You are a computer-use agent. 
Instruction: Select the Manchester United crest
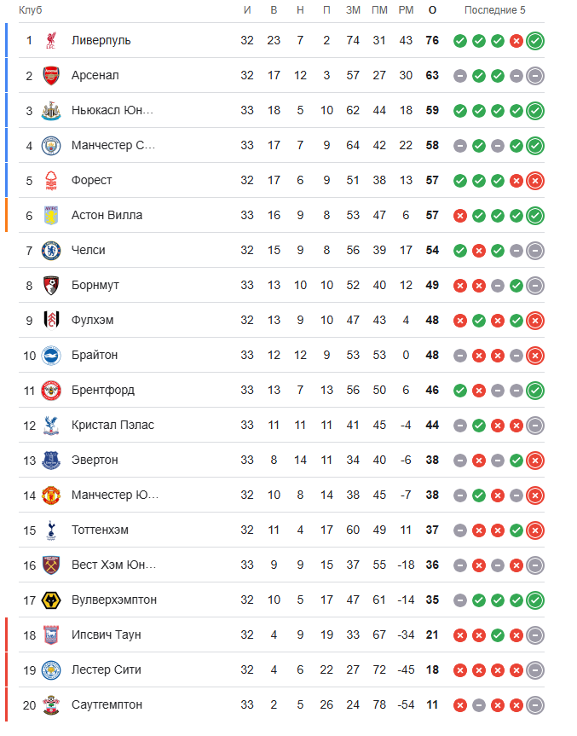pyautogui.click(x=51, y=495)
